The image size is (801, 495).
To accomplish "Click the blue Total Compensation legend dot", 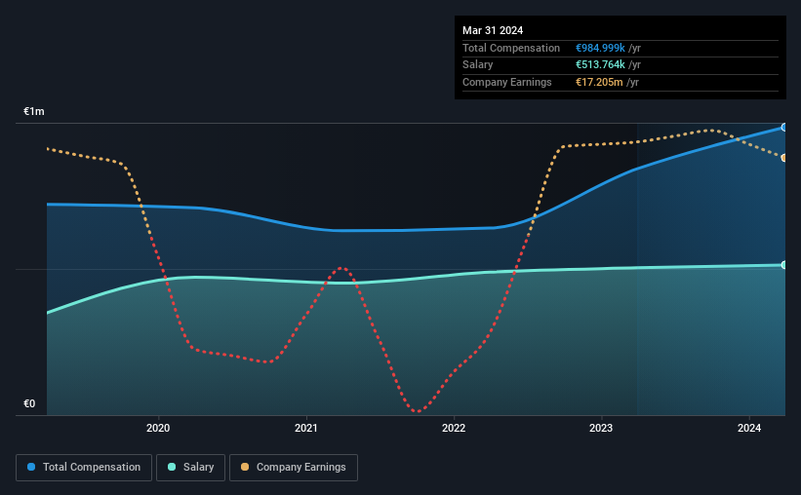I will pyautogui.click(x=31, y=467).
